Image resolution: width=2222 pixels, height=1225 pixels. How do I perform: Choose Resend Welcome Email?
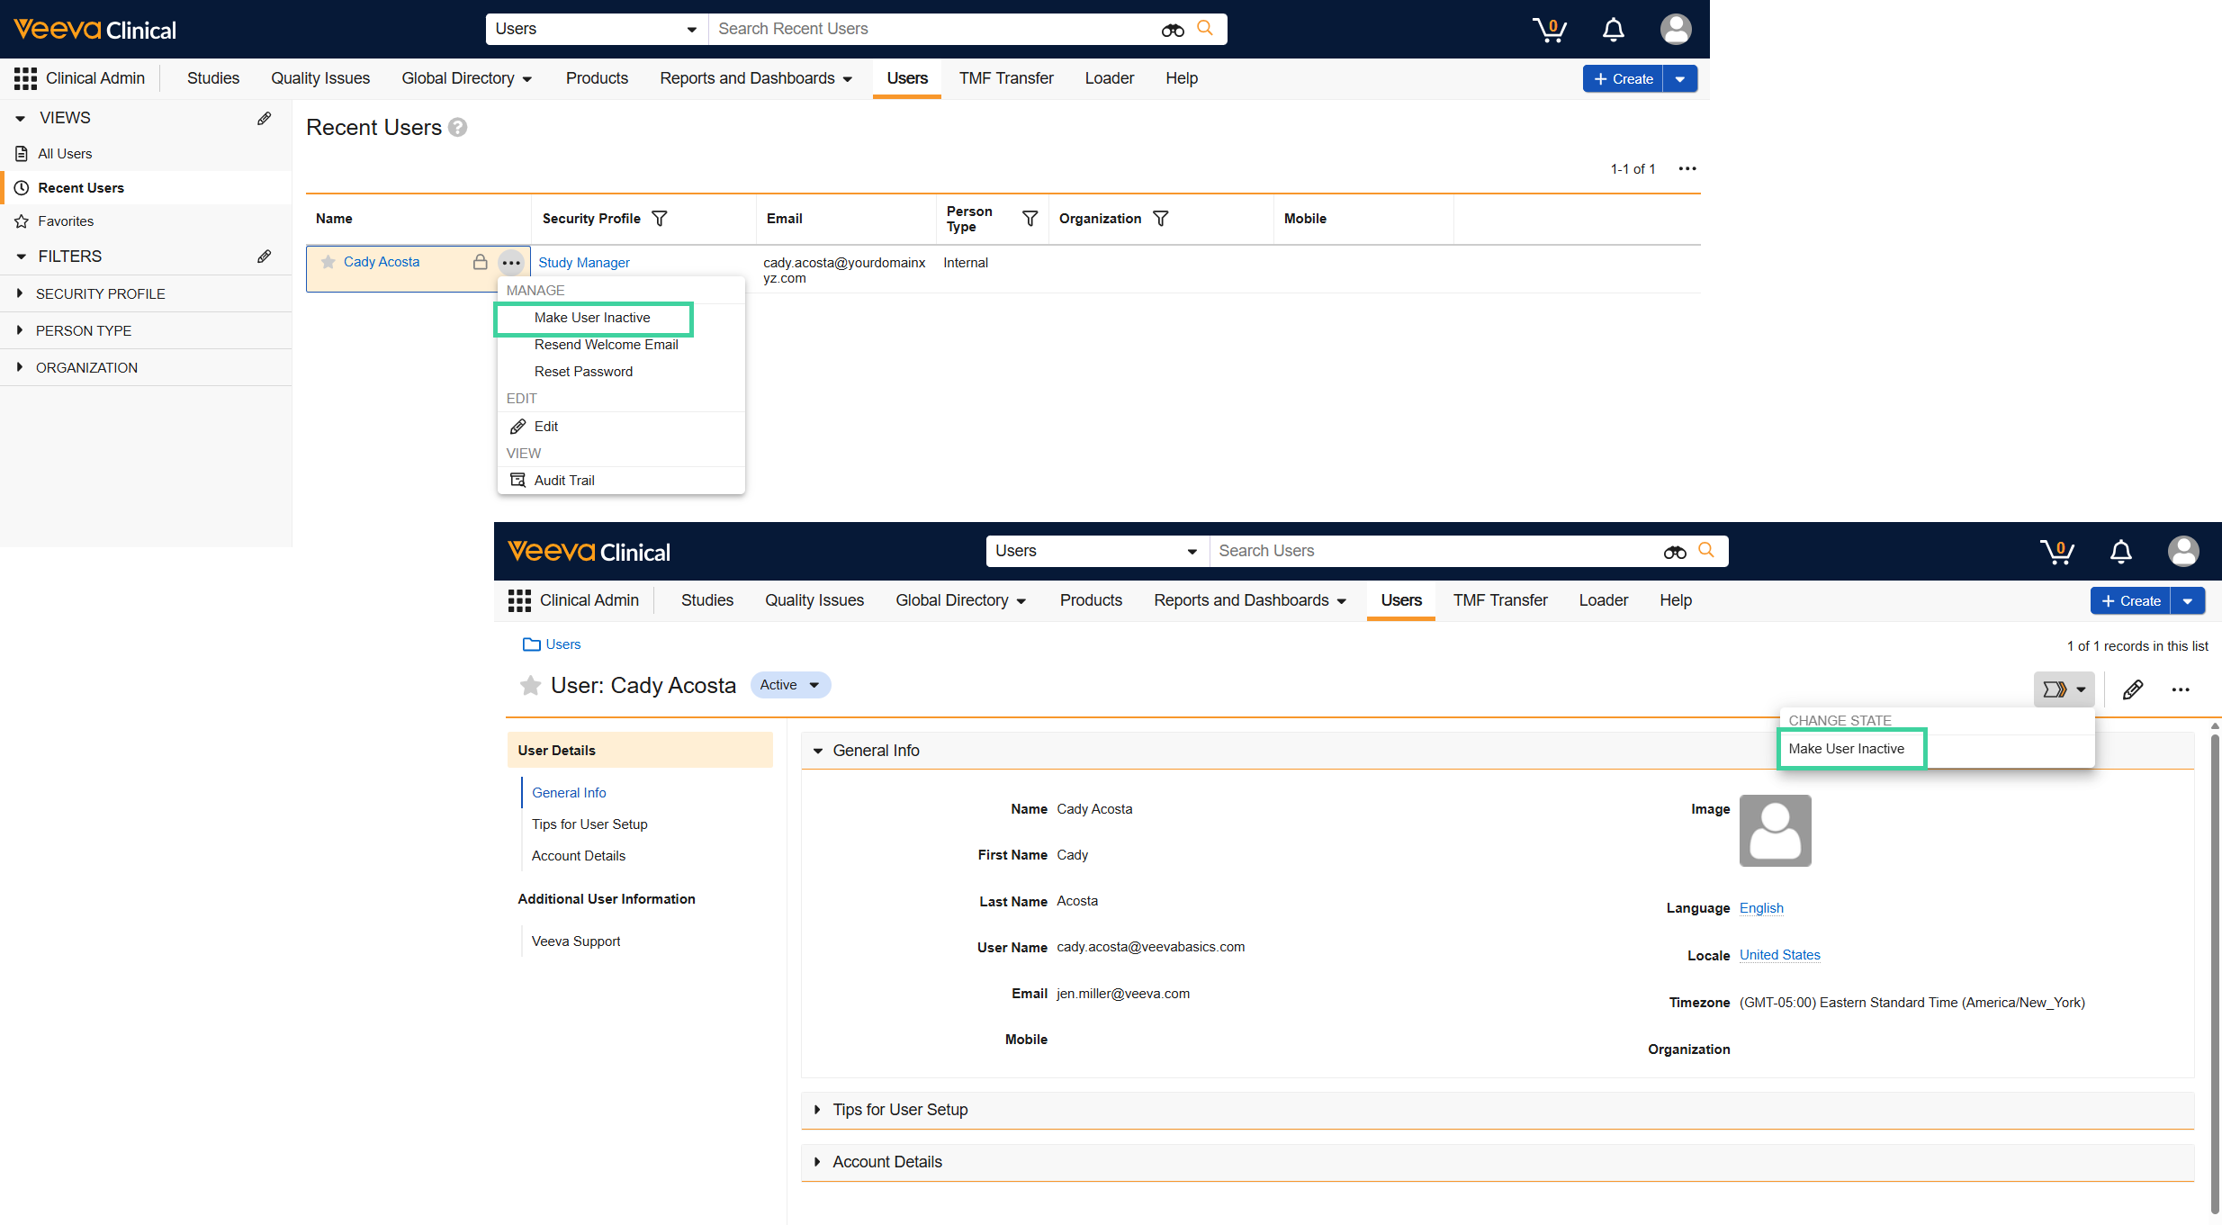tap(607, 345)
